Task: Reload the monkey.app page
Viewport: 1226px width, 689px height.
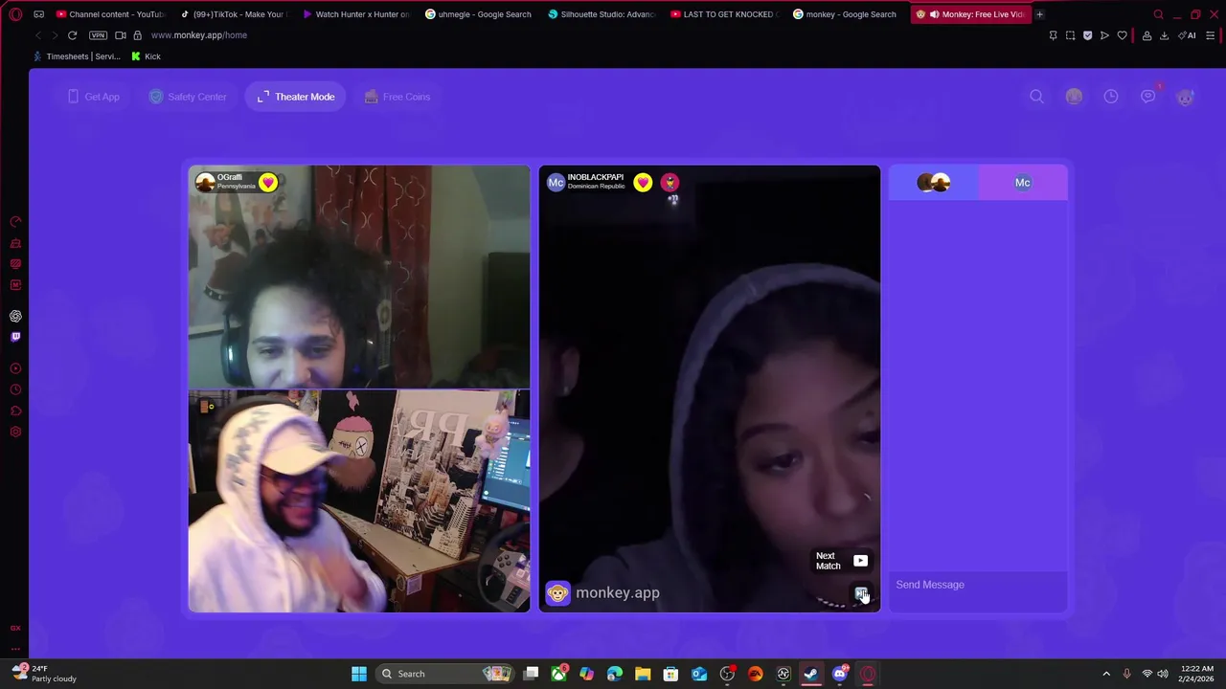Action: point(72,35)
